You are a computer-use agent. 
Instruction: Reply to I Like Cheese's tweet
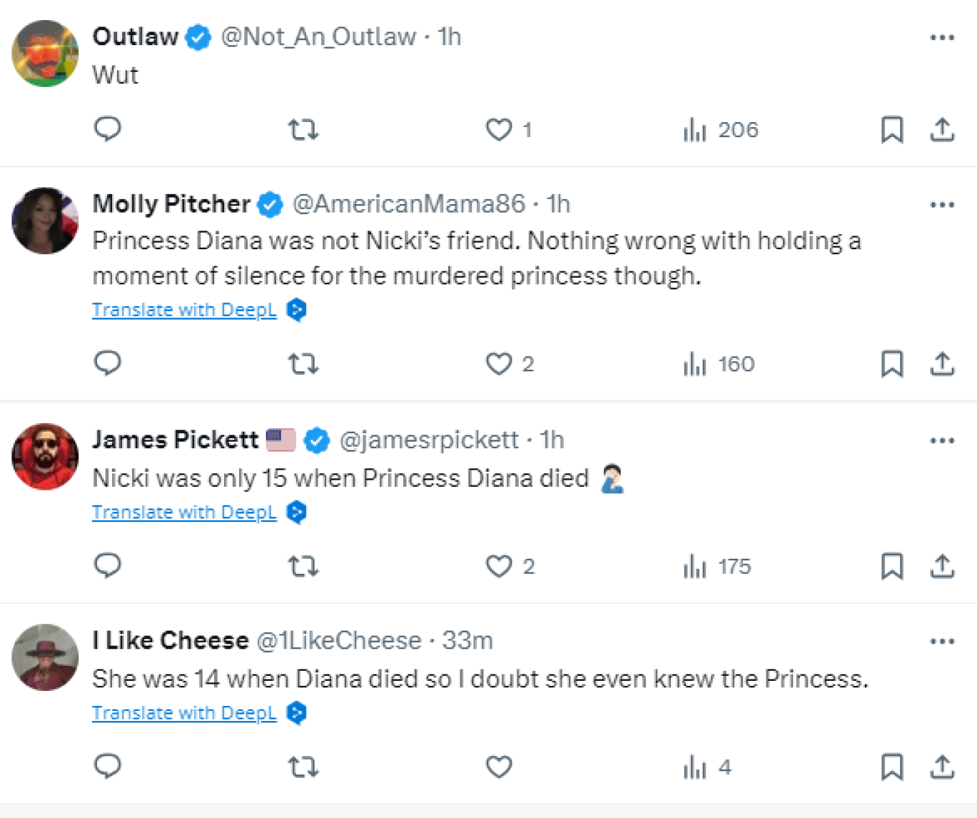108,766
